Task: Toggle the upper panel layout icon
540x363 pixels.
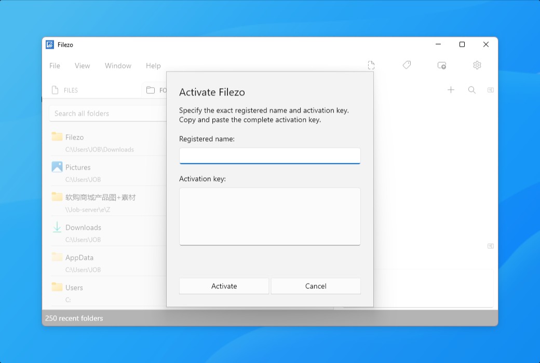Action: tap(491, 90)
